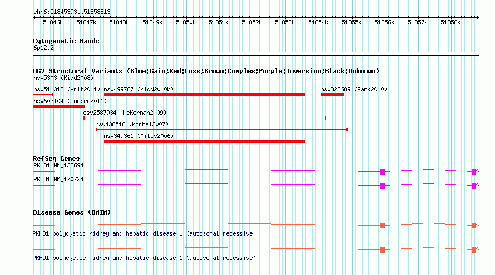495x275 pixels.
Task: Open variant nsv823689 (Park2010) label
Action: coord(354,89)
